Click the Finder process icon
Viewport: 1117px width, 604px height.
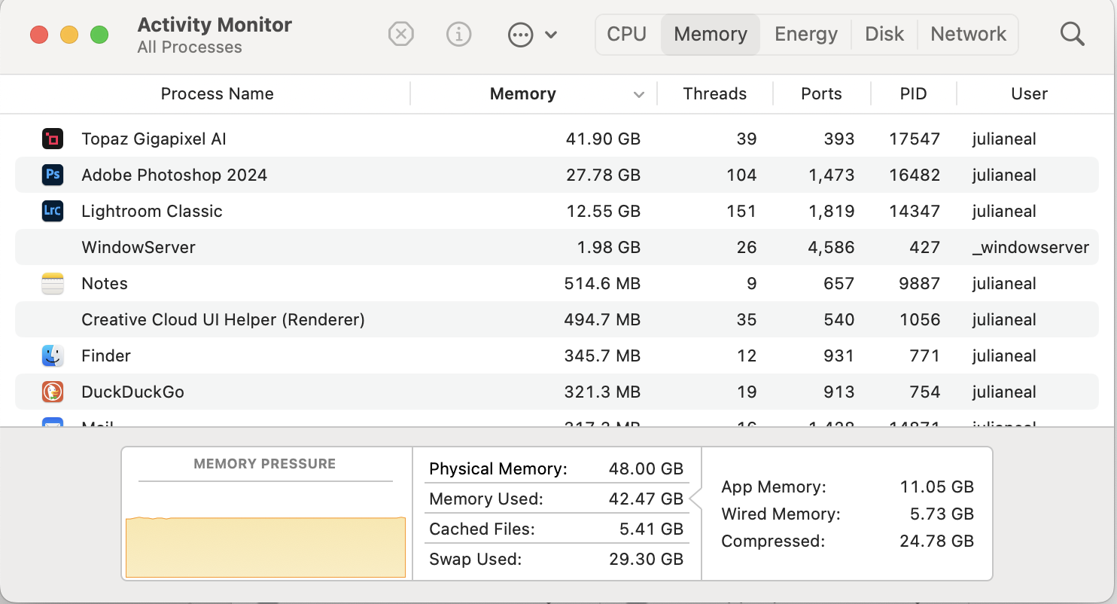click(x=52, y=355)
